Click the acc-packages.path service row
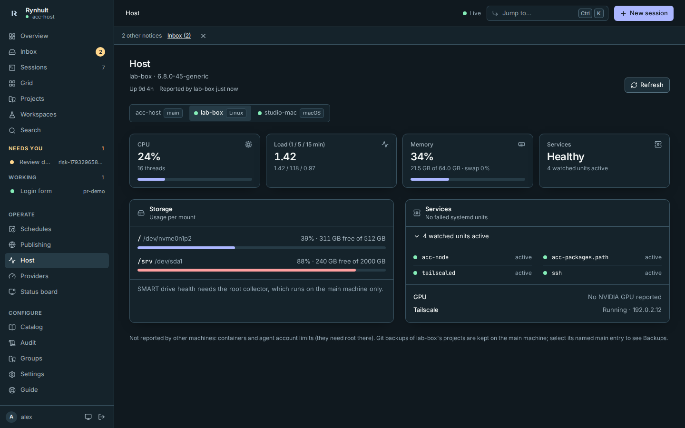This screenshot has height=428, width=685. tap(602, 257)
